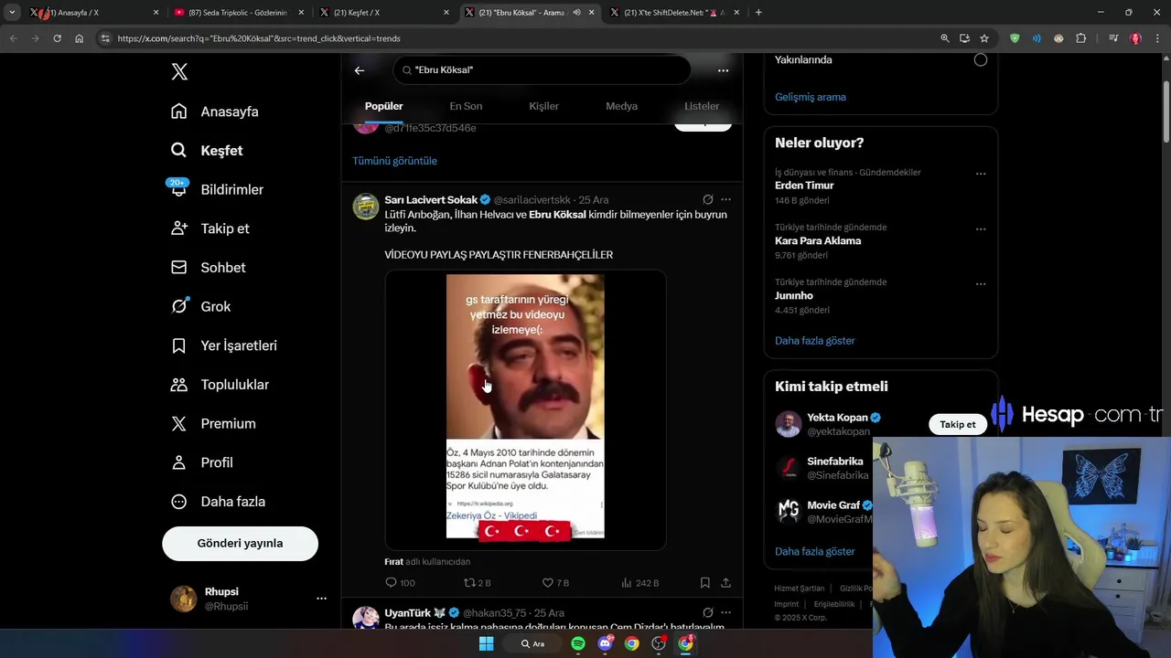Open more options on UyanTürk post

[x=725, y=612]
